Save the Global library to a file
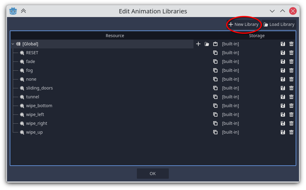 click(x=283, y=44)
